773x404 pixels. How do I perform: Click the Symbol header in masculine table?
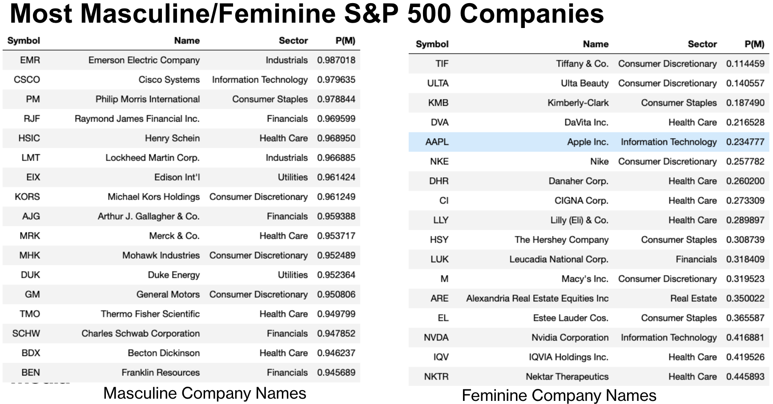[24, 41]
